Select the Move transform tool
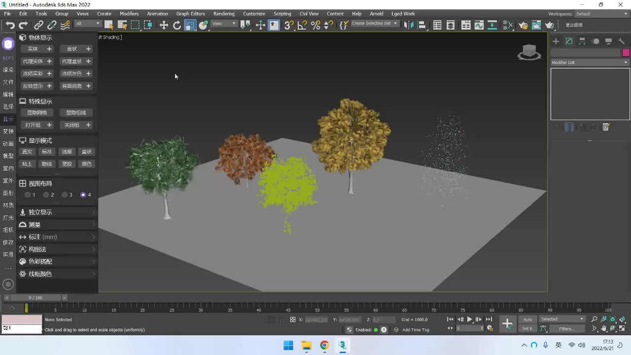This screenshot has height=355, width=631. click(164, 25)
